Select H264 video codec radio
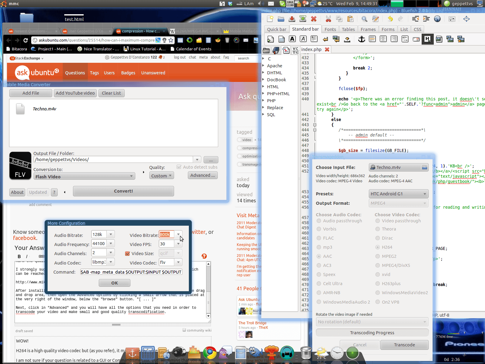 click(x=378, y=247)
